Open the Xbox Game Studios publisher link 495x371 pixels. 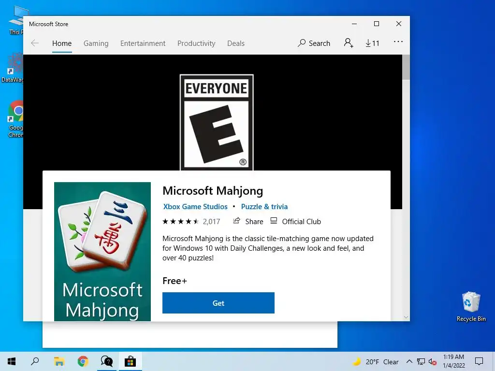tap(195, 207)
